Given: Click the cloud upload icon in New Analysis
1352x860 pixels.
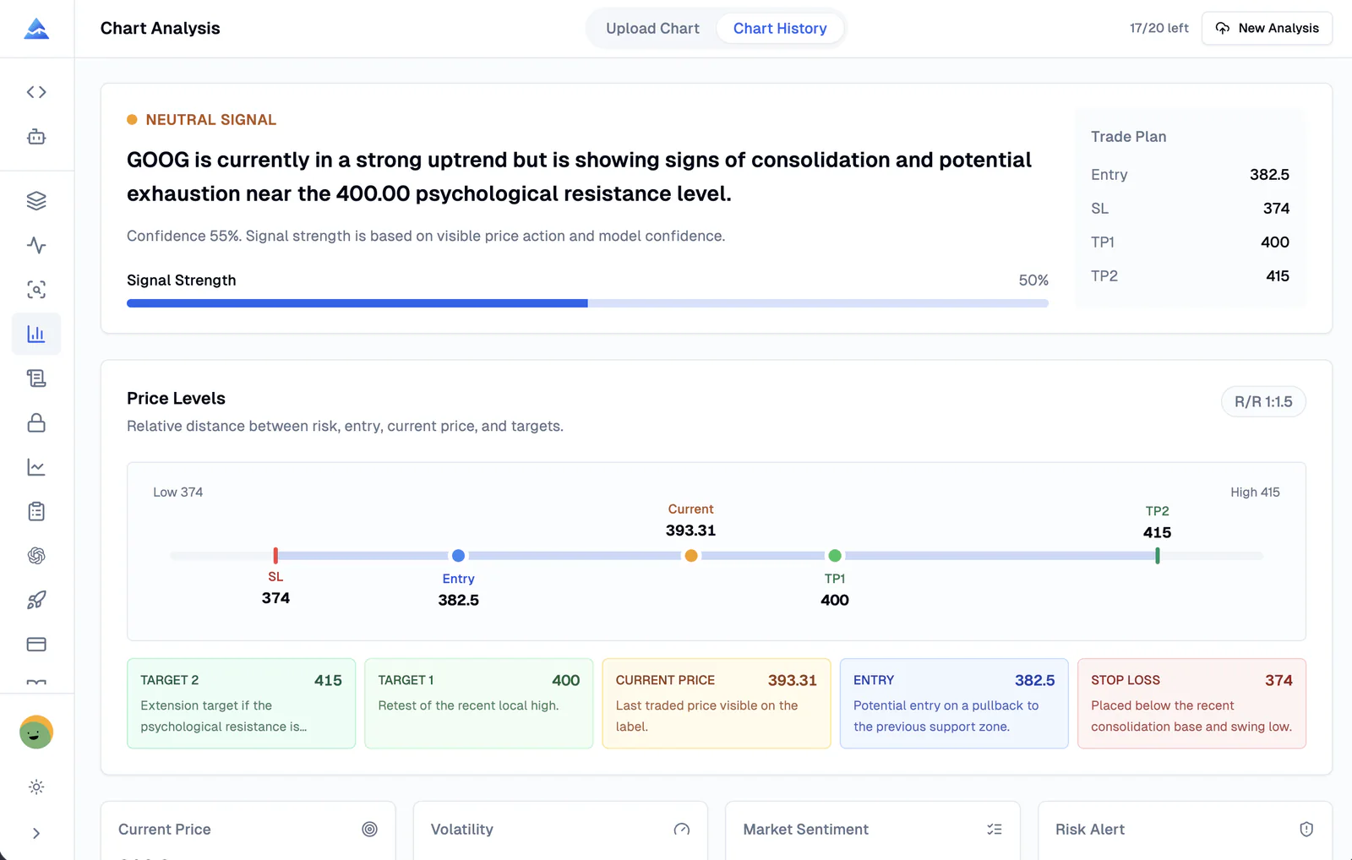Looking at the screenshot, I should pyautogui.click(x=1223, y=28).
